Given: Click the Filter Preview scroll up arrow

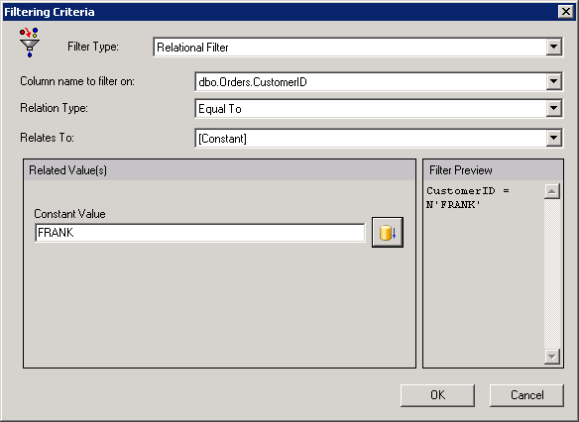Looking at the screenshot, I should click(551, 191).
